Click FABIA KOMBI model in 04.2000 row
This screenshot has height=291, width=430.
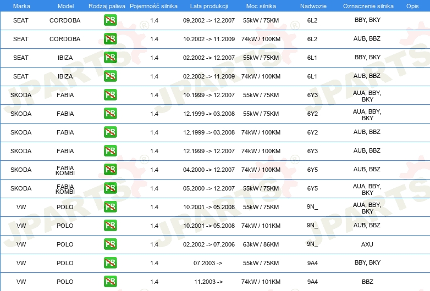pyautogui.click(x=65, y=170)
